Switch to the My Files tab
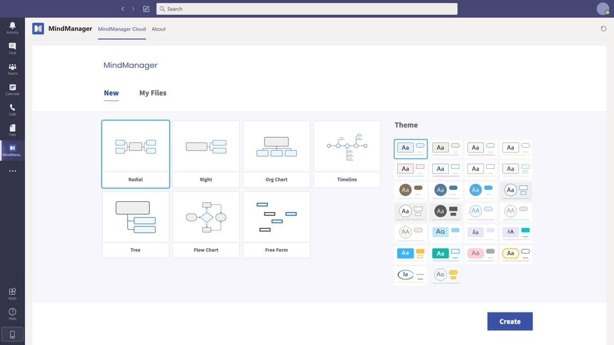Screen dimensions: 614x345 pyautogui.click(x=153, y=93)
